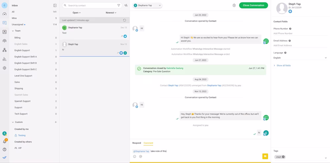Viewport: 330px width, 163px height.
Task: Click the comment text input area
Action: coord(200,151)
